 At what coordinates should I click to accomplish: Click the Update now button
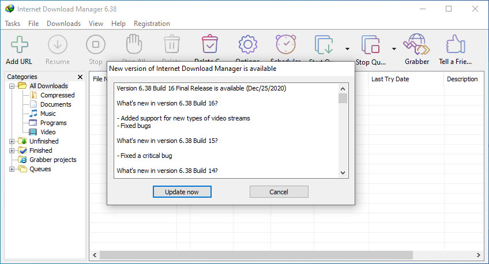pos(182,192)
